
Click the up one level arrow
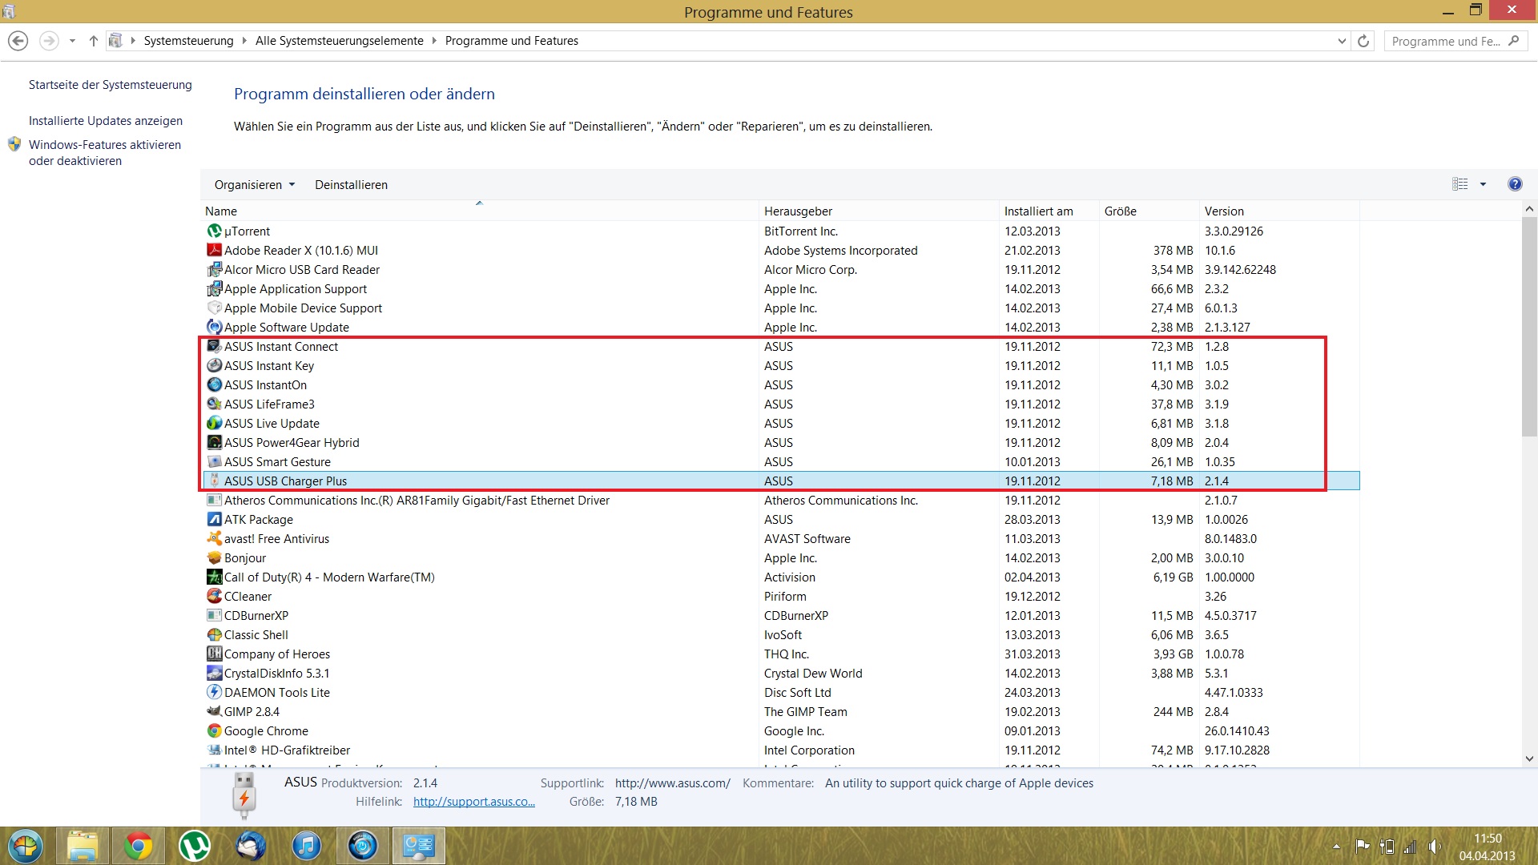[x=93, y=41]
